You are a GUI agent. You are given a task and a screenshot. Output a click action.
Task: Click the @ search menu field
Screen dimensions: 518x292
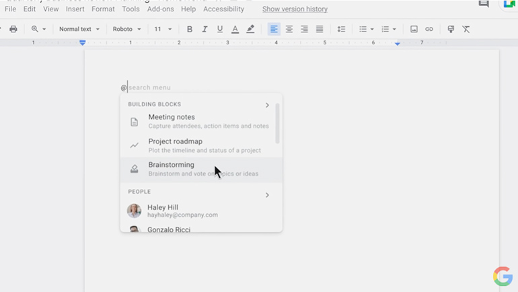(x=146, y=87)
